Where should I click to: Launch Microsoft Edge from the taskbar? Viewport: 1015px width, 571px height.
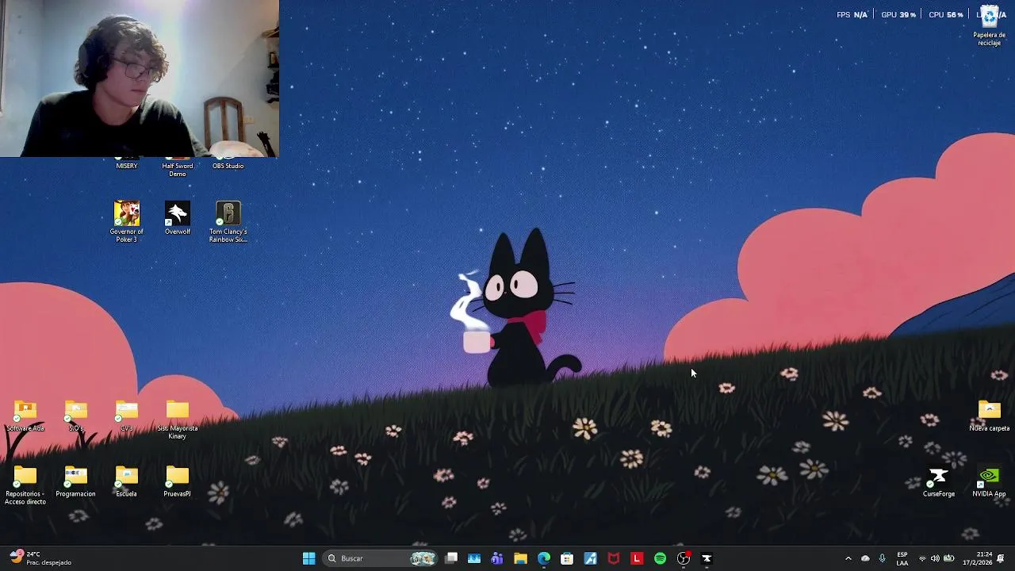tap(544, 558)
